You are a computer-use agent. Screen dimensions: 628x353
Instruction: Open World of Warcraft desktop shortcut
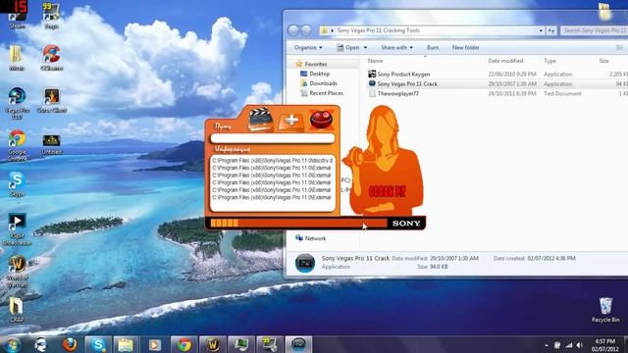coord(18,272)
